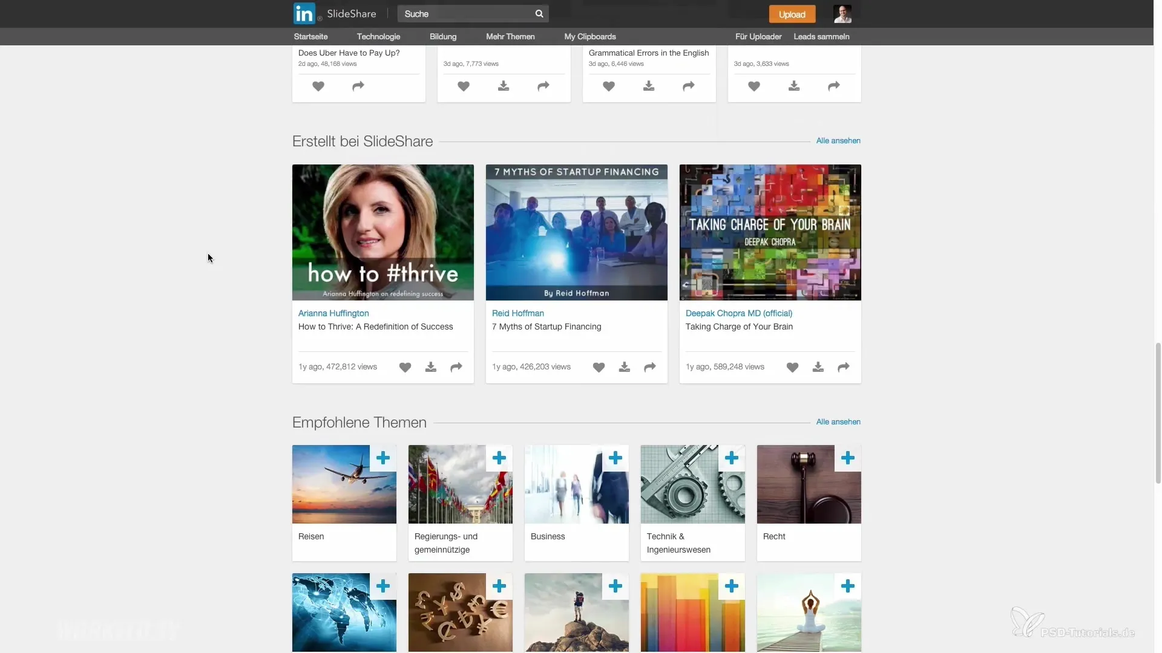This screenshot has width=1162, height=653.
Task: Like the slide with 7,773 views
Action: pos(464,86)
